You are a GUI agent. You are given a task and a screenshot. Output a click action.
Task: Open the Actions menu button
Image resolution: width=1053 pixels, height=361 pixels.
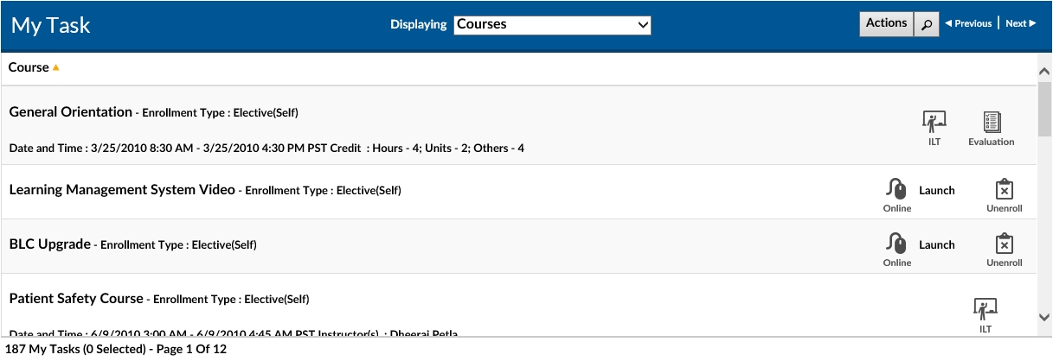886,23
